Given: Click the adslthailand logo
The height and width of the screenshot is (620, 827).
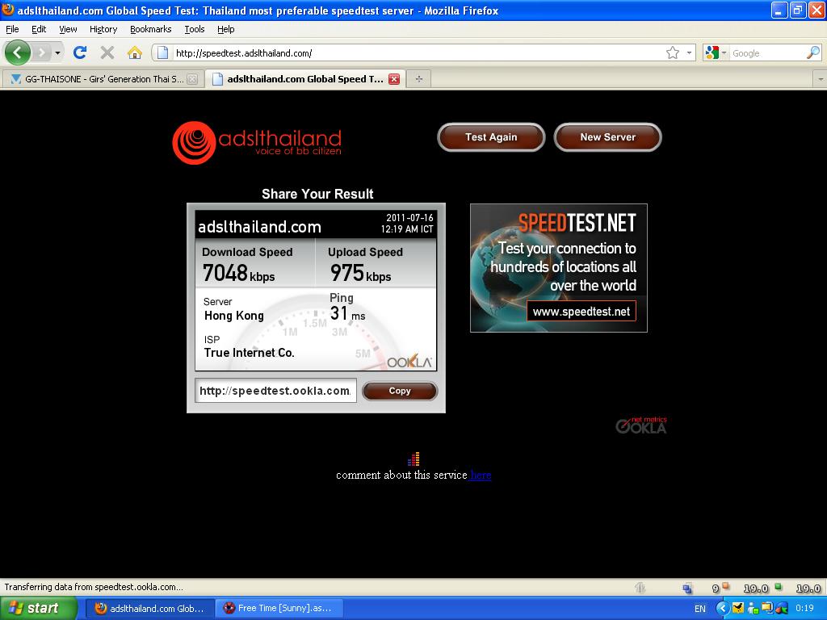Looking at the screenshot, I should click(257, 142).
